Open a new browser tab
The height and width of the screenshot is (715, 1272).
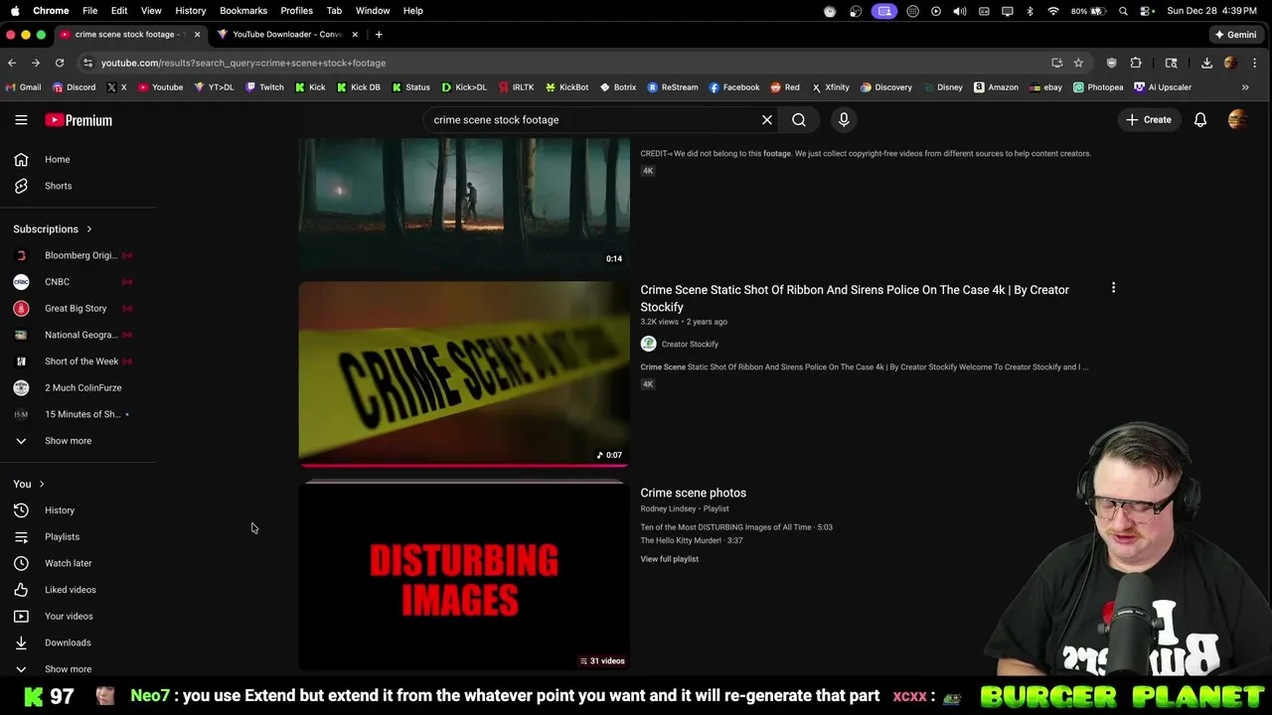(x=379, y=35)
